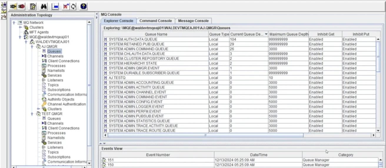This screenshot has width=386, height=168.
Task: Click the circular arrows refresh icon
Action: click(x=73, y=6)
